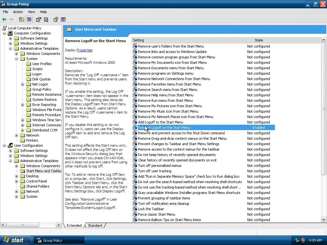
Task: Select 'Turn off personalized menus' setting
Action: 160,166
